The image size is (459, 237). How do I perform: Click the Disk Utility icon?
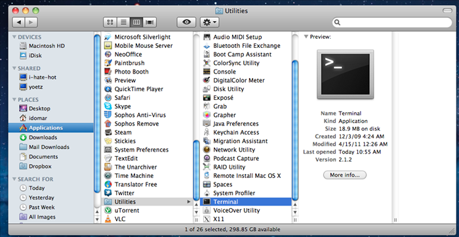pos(207,89)
